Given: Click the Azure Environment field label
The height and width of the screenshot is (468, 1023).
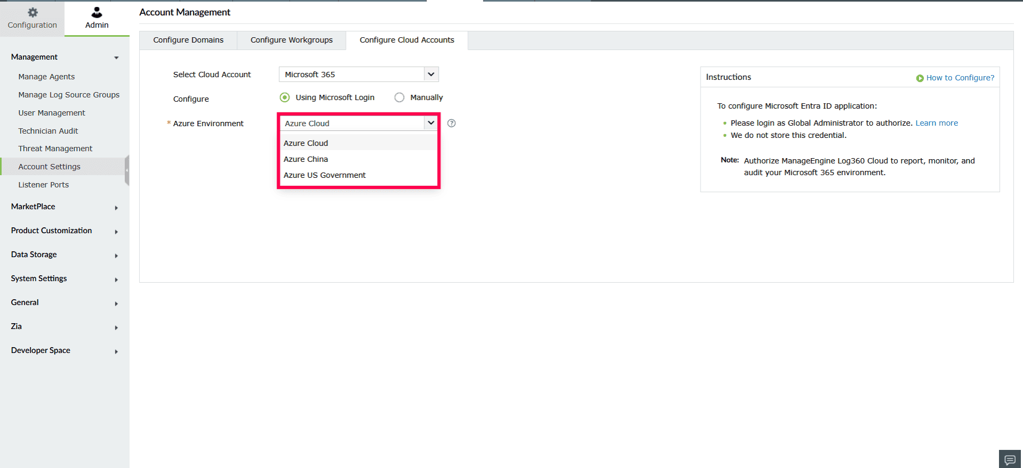Looking at the screenshot, I should click(208, 124).
